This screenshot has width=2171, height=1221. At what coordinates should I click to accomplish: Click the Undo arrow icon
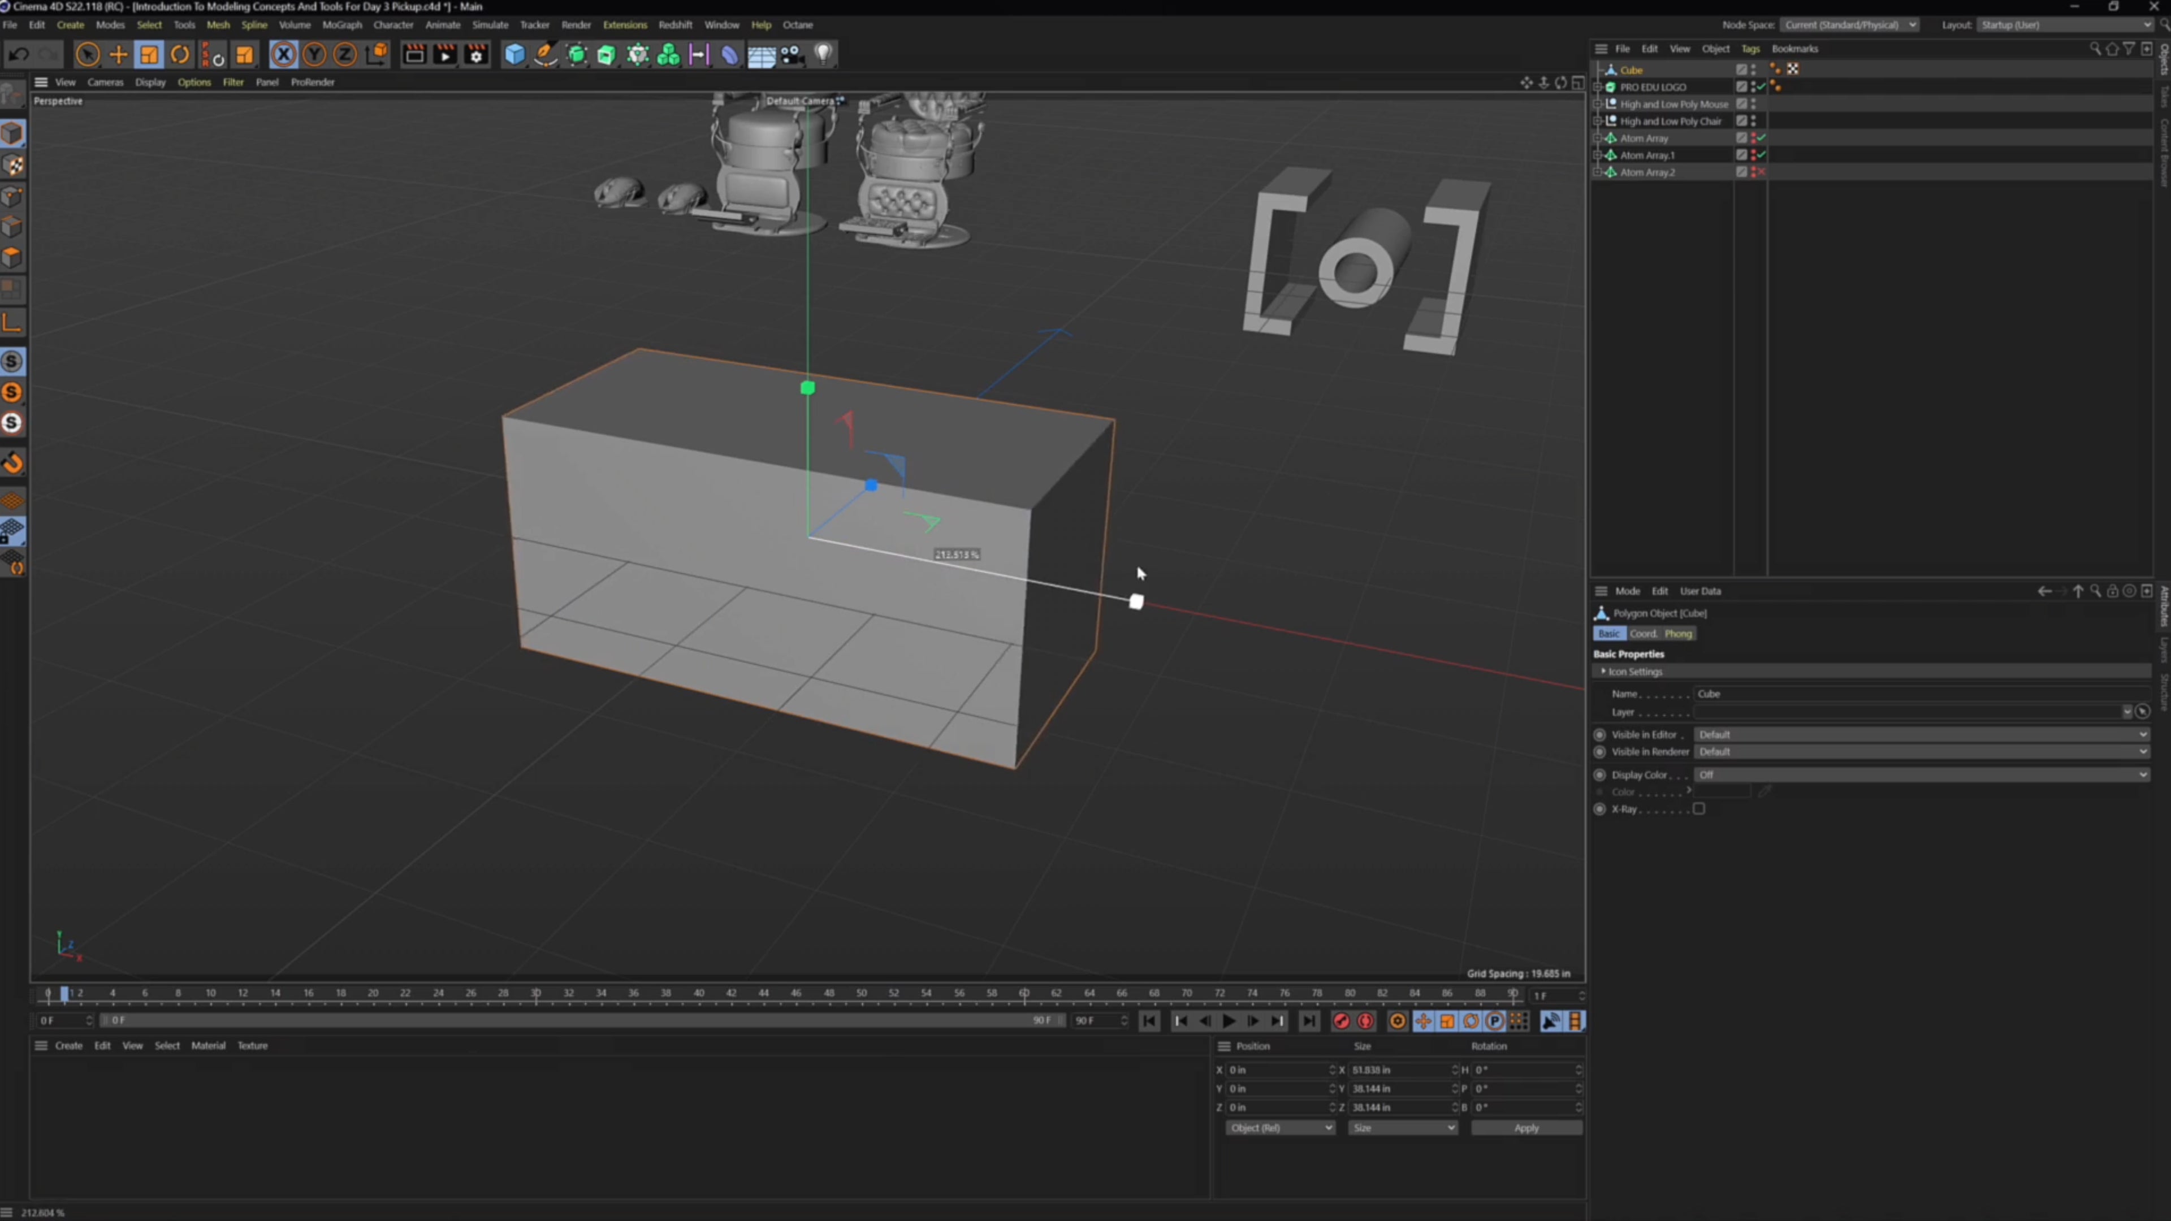[19, 55]
